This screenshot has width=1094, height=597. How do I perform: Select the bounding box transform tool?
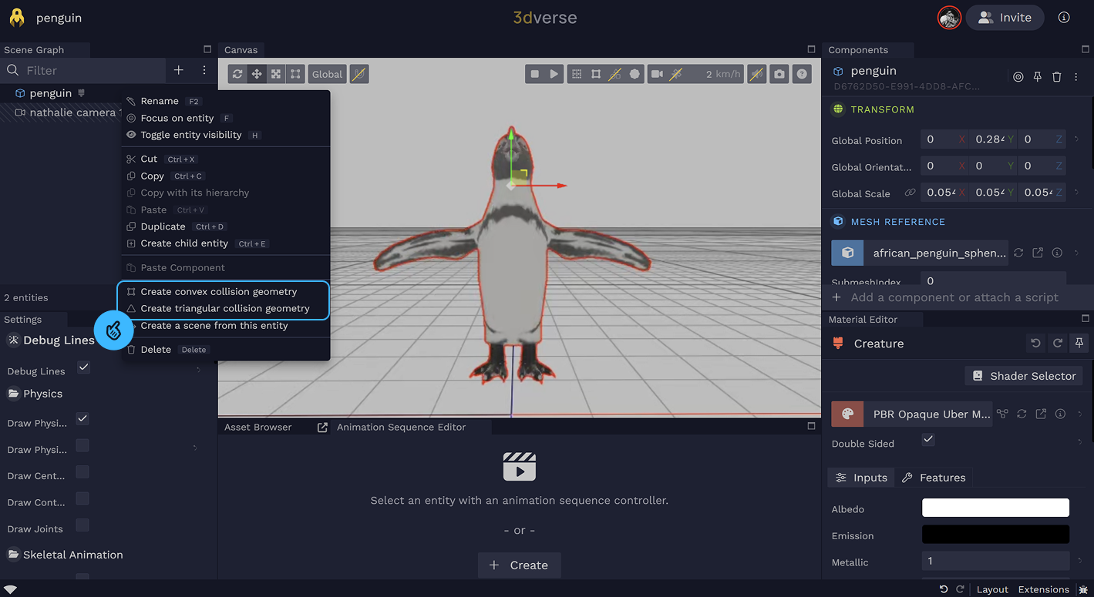pyautogui.click(x=295, y=74)
